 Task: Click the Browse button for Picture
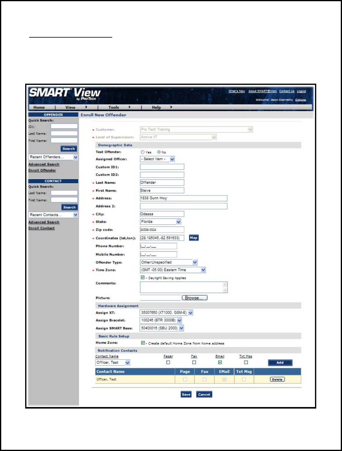(194, 298)
